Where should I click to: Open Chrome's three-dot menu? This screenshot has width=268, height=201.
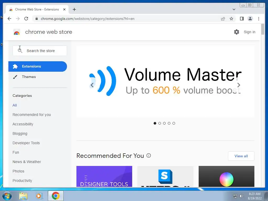tap(259, 19)
